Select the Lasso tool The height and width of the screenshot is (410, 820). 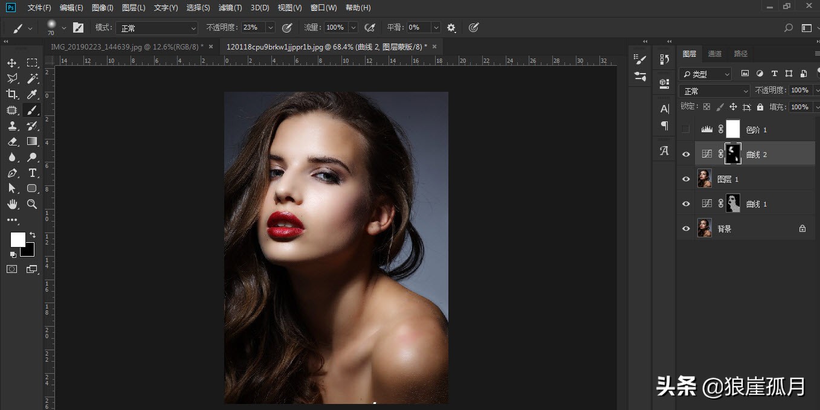pyautogui.click(x=12, y=78)
